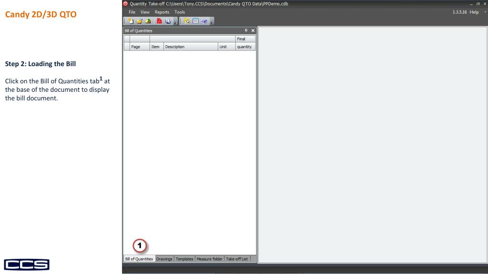Open the Help menu
Screen dimensions: 488x274
coord(474,12)
